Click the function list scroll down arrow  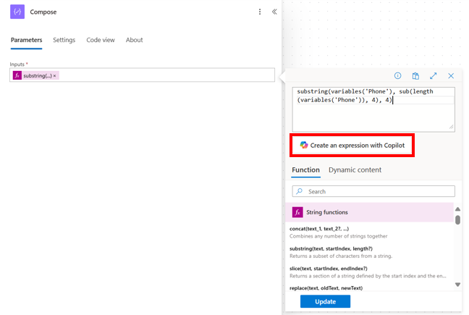pyautogui.click(x=457, y=285)
